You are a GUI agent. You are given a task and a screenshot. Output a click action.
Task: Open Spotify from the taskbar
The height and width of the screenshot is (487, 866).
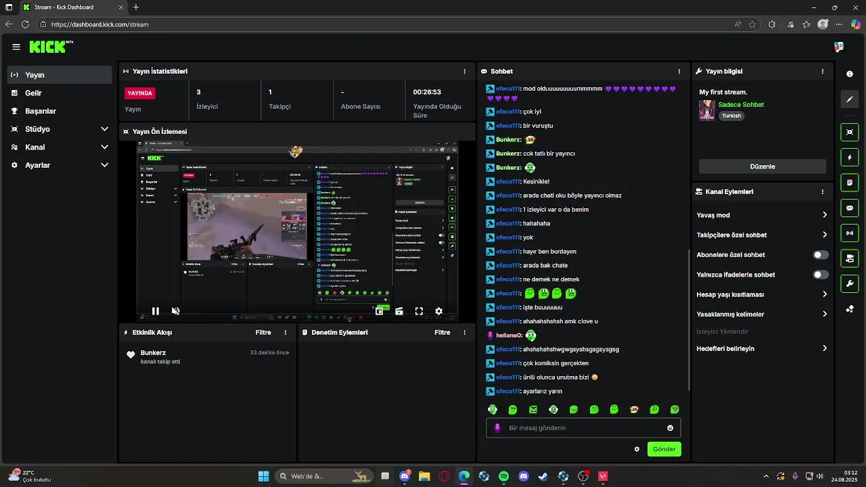[503, 476]
